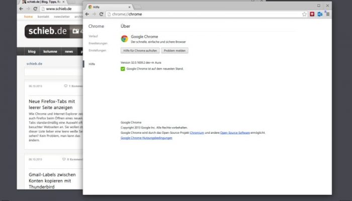Open Google Chrome-Nutzungsbedingungen link
352x201 pixels.
point(146,138)
